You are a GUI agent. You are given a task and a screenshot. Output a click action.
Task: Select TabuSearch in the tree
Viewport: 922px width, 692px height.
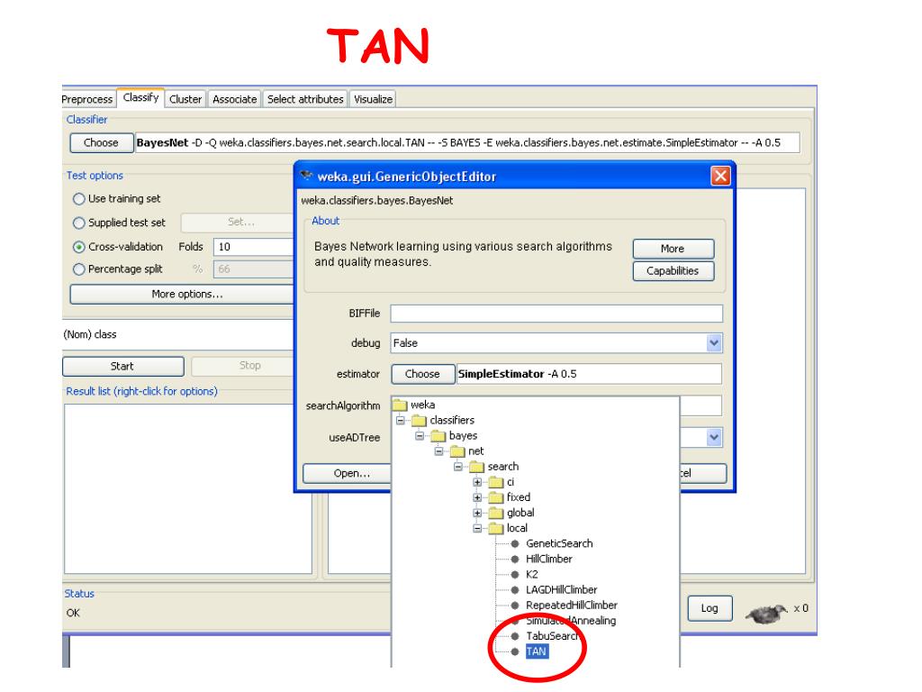tap(553, 636)
